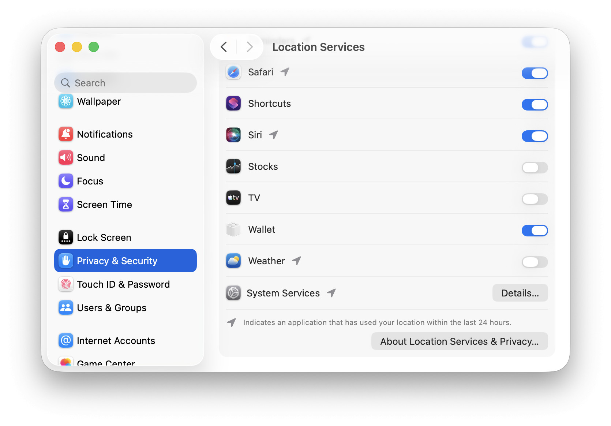Open About Location Services & Privacy
The height and width of the screenshot is (426, 611).
click(x=460, y=341)
